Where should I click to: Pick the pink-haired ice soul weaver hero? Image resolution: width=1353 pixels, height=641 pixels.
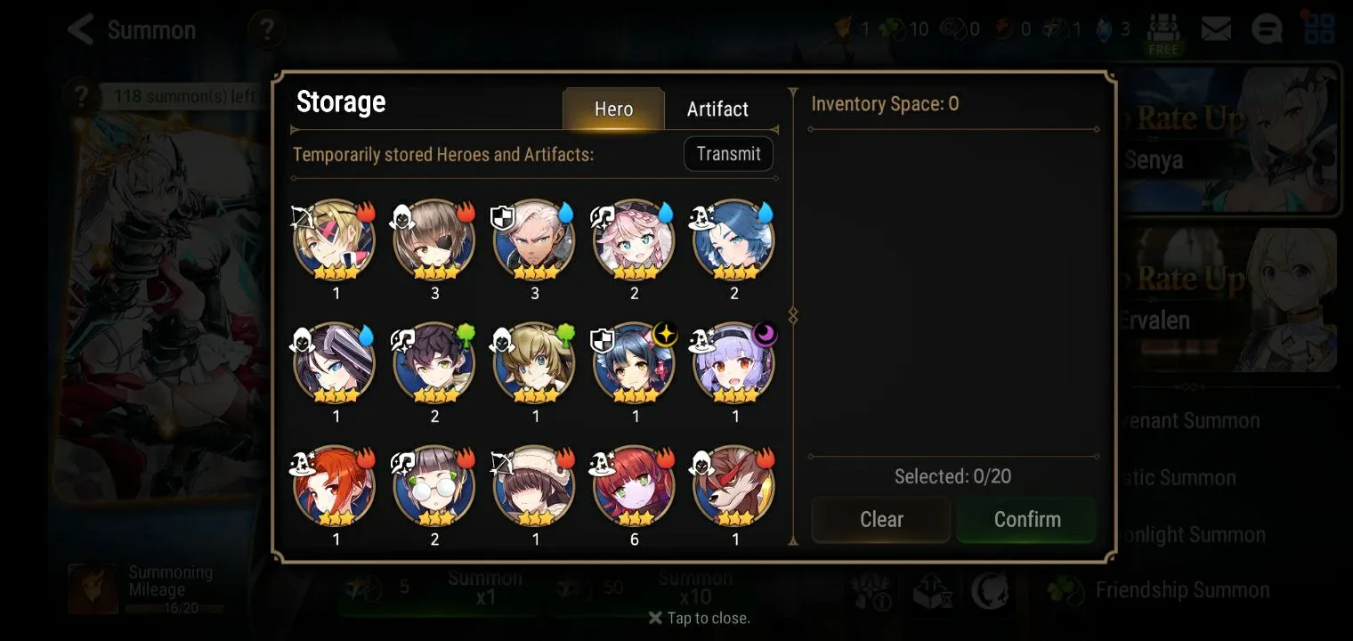(x=634, y=240)
